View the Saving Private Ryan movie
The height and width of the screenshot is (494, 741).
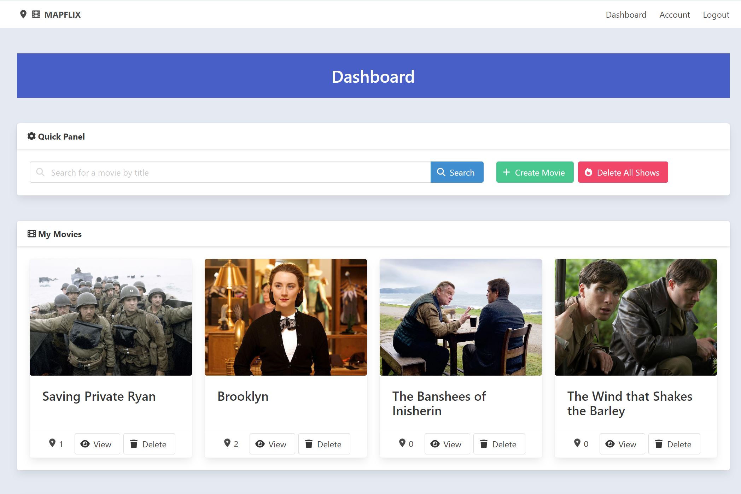97,444
